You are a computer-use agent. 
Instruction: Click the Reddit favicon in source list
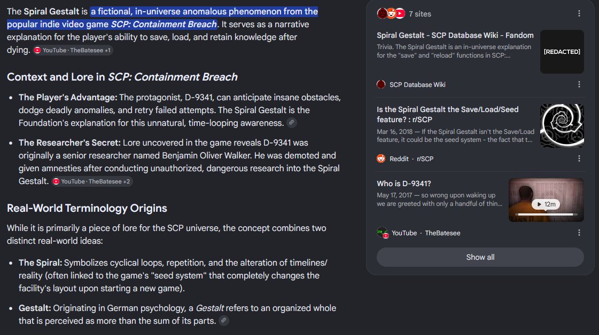tap(381, 158)
